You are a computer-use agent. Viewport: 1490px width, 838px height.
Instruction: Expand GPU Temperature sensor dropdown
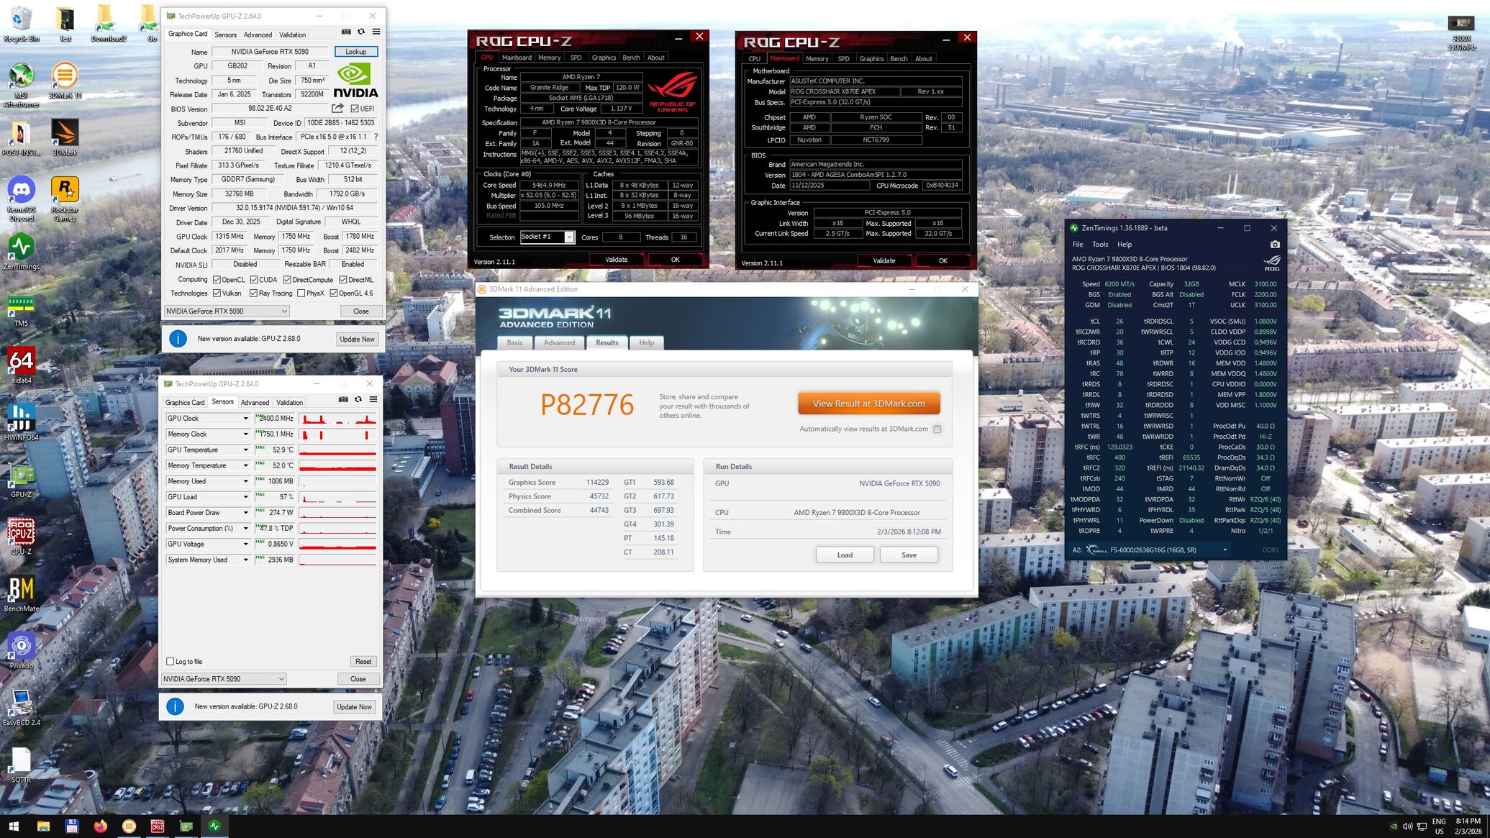245,450
